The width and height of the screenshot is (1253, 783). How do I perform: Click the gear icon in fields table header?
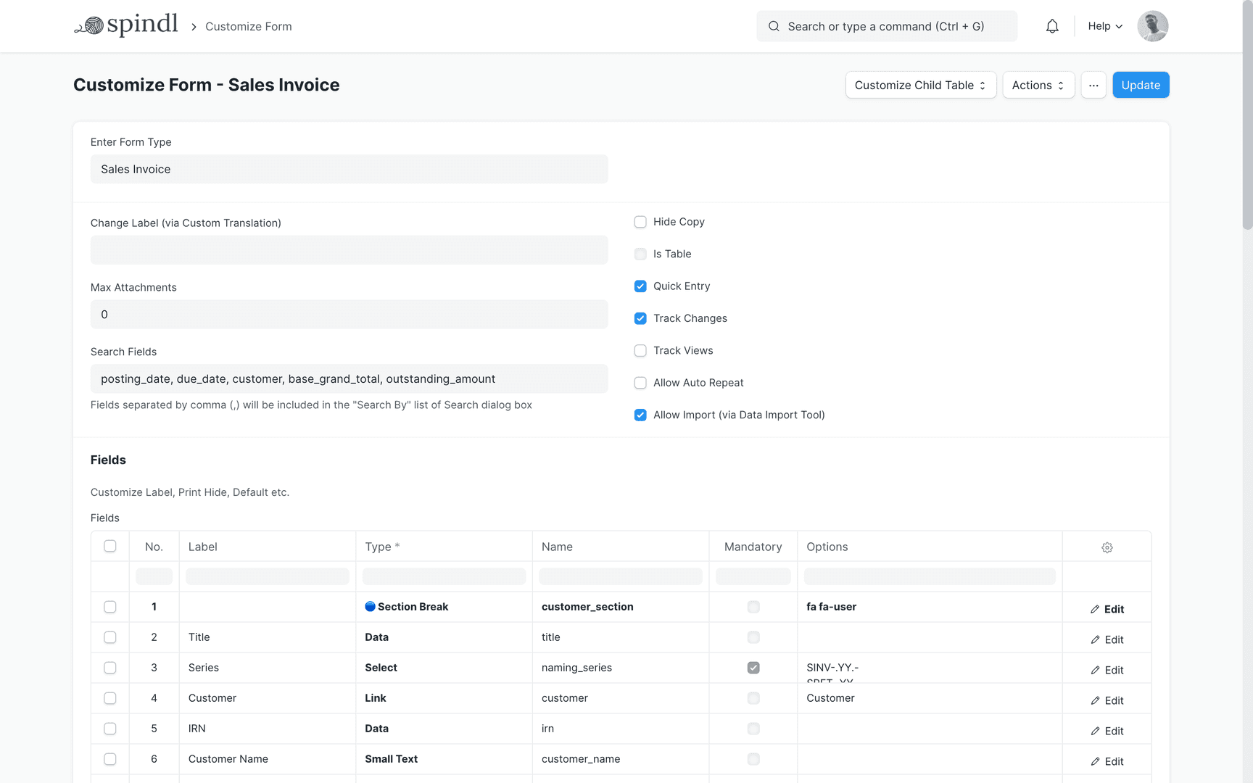point(1107,547)
